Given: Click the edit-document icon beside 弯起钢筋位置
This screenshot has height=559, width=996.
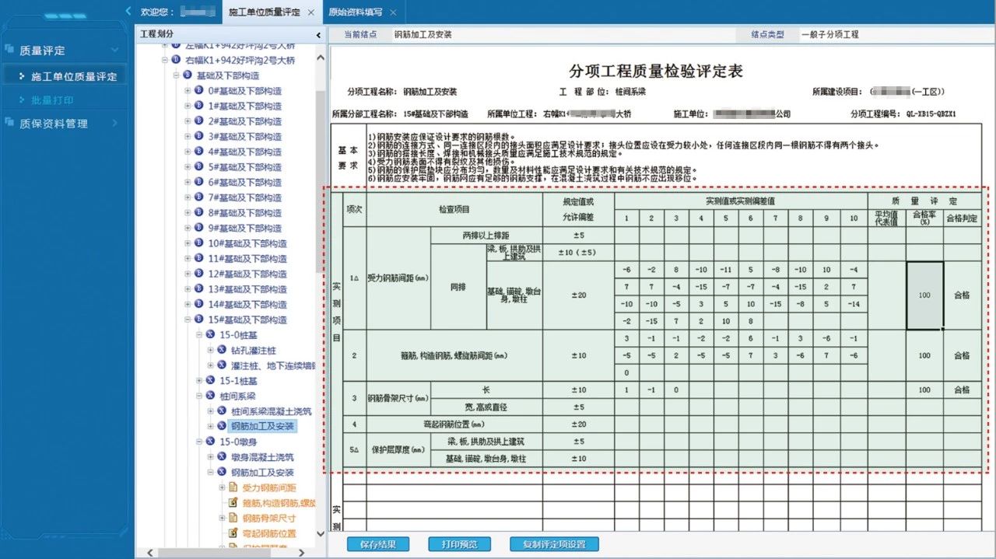Looking at the screenshot, I should (233, 533).
